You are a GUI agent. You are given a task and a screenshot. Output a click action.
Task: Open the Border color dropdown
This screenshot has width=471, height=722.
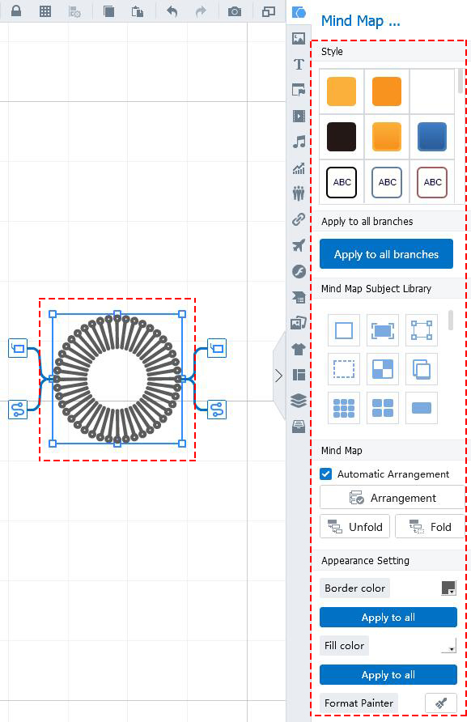(448, 588)
